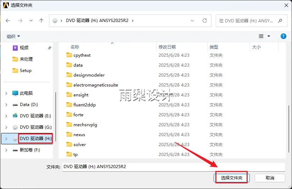The width and height of the screenshot is (292, 189).
Task: Expand 此电脑 tree node
Action: 6,93
